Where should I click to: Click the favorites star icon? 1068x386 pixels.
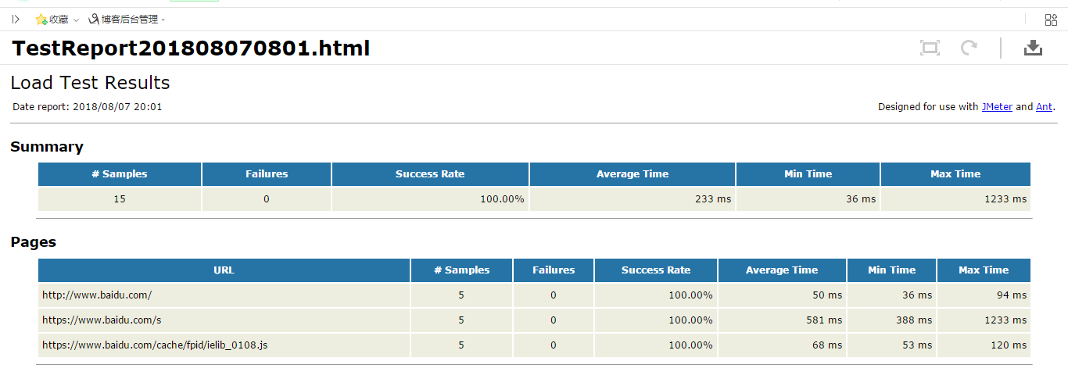(41, 20)
